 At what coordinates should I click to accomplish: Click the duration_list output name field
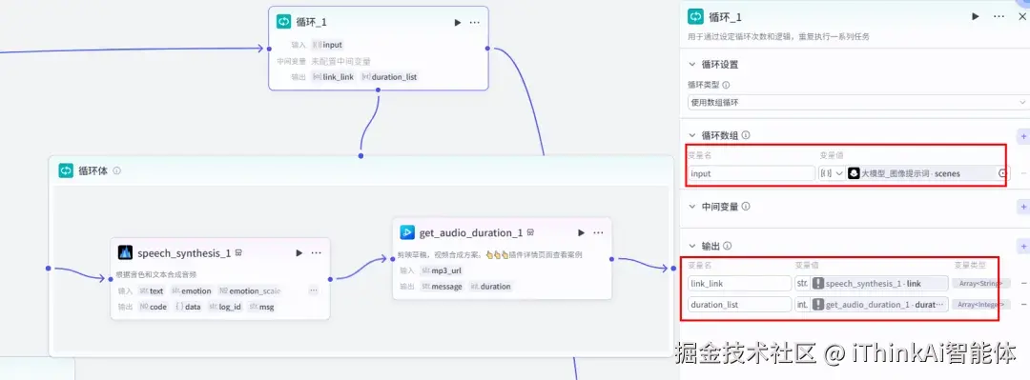pos(740,305)
